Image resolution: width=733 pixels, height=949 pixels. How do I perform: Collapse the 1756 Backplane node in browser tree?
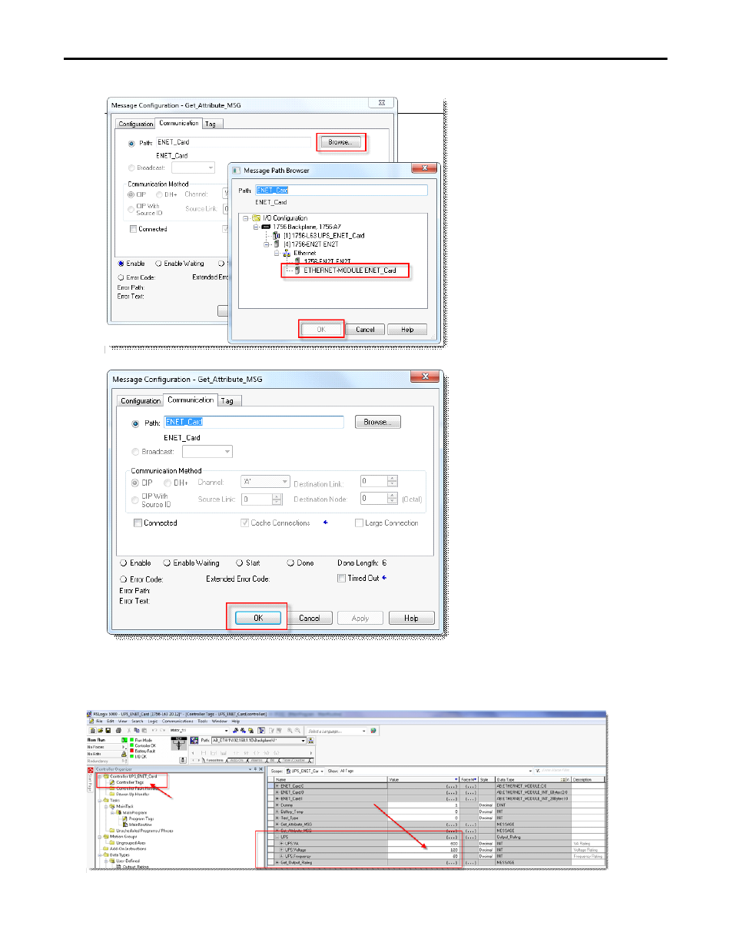point(257,227)
